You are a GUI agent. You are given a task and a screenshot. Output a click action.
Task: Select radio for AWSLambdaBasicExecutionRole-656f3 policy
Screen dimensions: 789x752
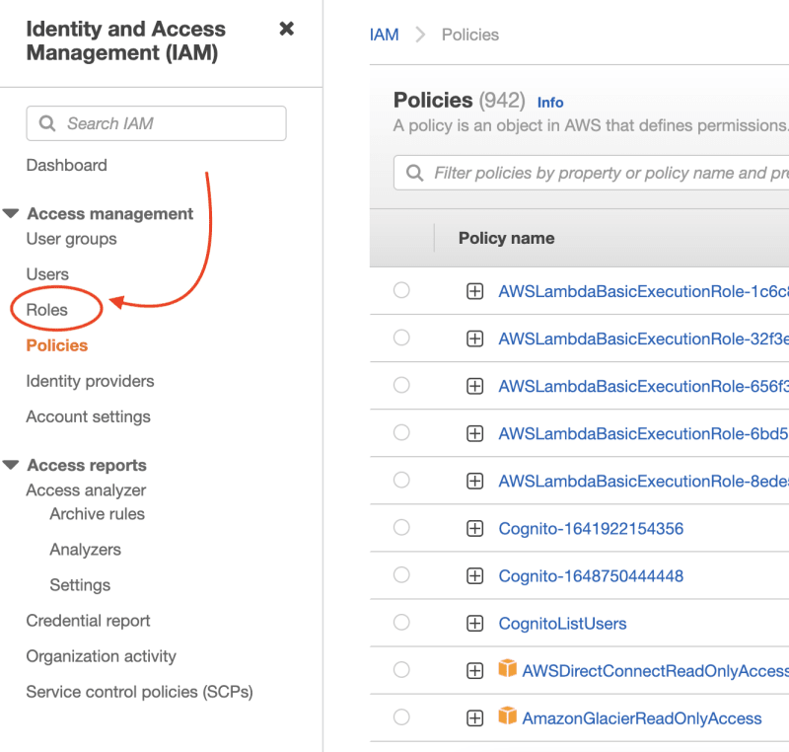click(401, 386)
